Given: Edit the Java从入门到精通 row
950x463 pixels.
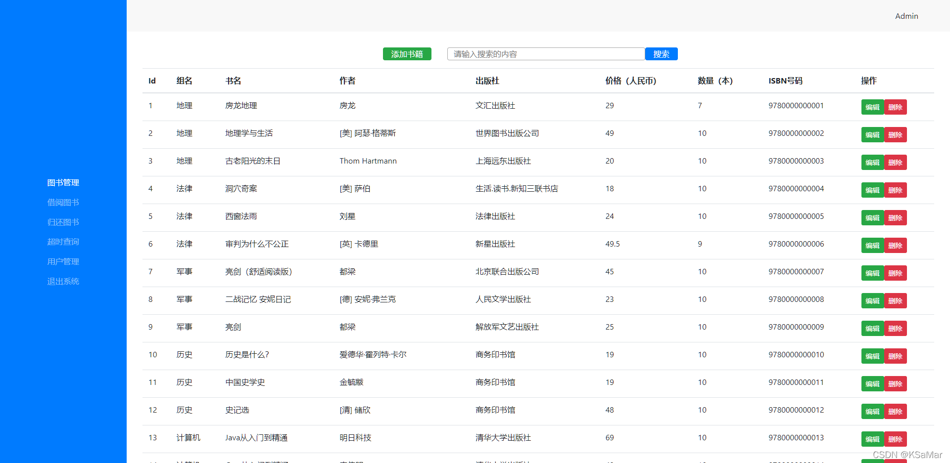Looking at the screenshot, I should [872, 439].
